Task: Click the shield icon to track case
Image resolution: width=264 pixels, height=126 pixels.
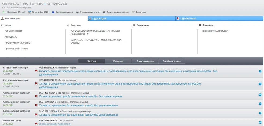Action: (x=53, y=12)
